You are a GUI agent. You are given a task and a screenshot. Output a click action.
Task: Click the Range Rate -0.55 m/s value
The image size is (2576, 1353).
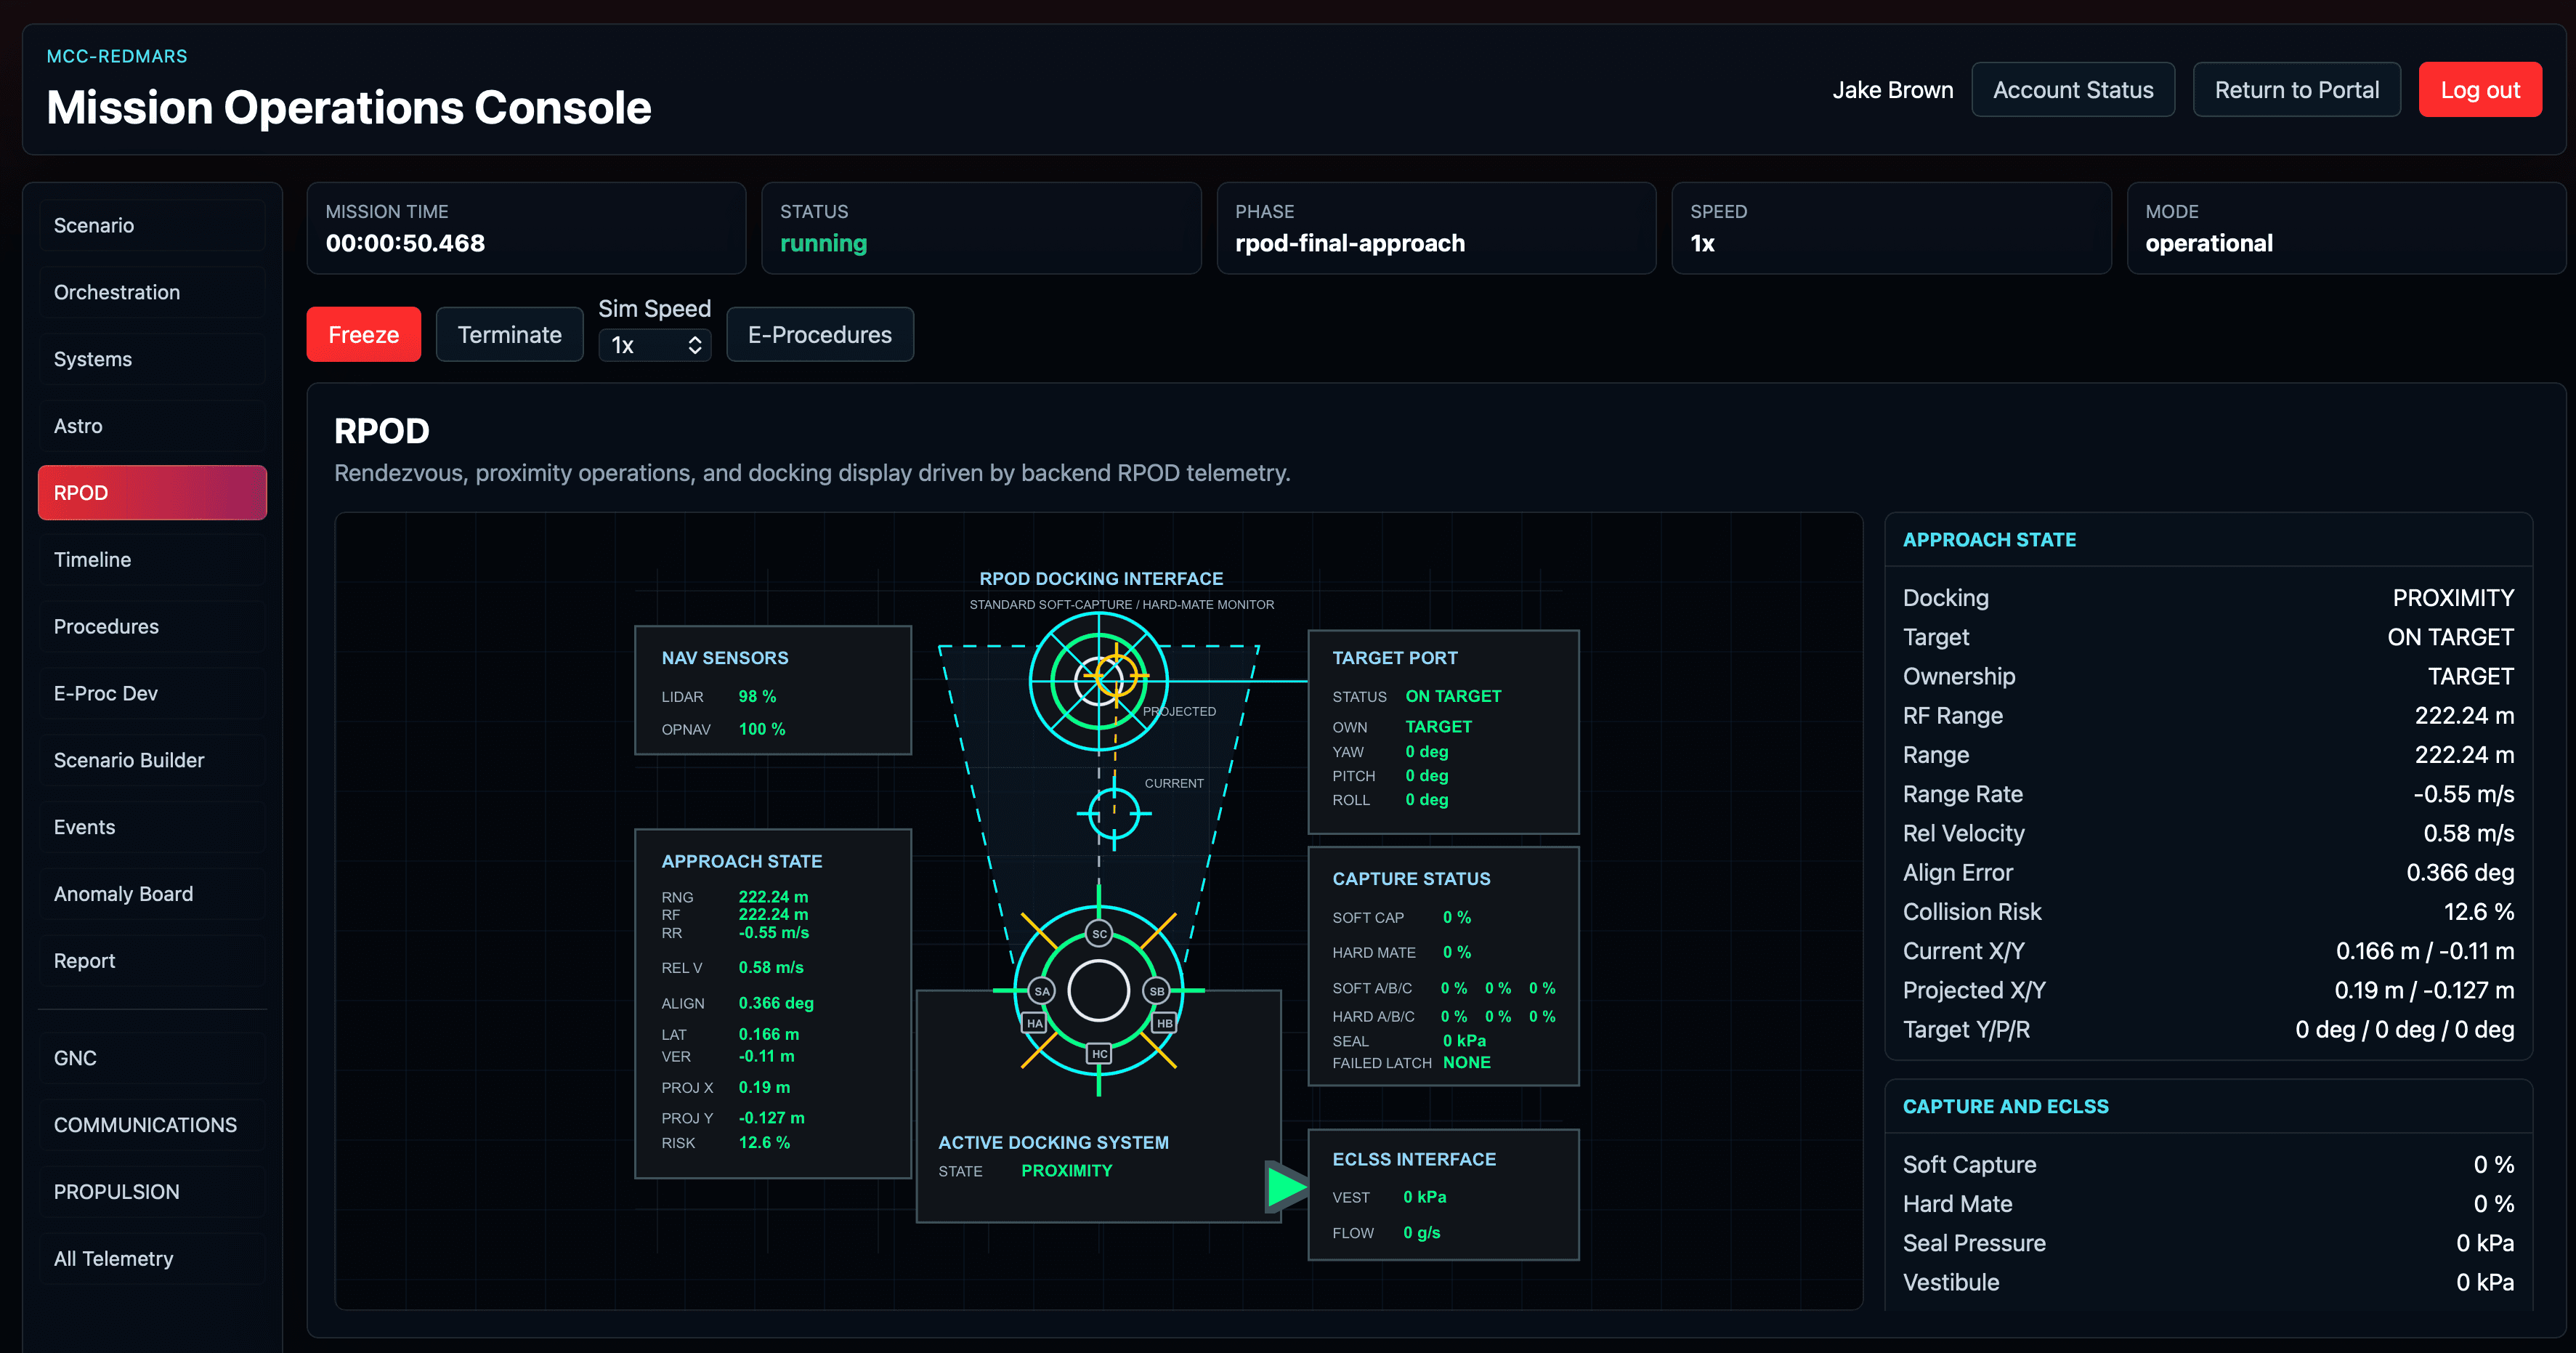pos(2463,794)
